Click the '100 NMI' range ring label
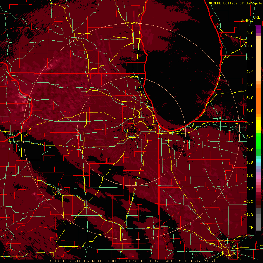Image resolution: width=263 pixels, height=263 pixels. tap(131, 23)
